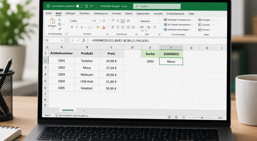Select the SVERWEIS sheet tab
Screen dimensions: 257x141
68,111
